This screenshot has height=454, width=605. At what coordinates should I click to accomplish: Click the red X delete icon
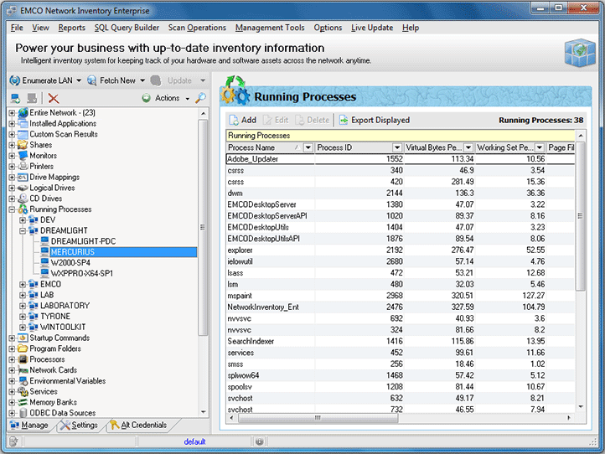tap(54, 98)
